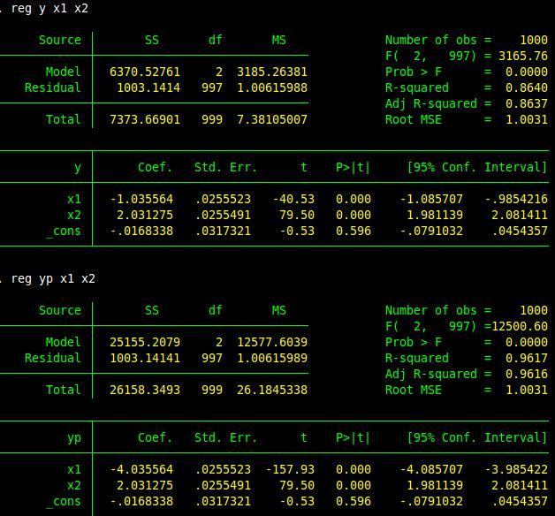Select the Adj R-squared value 0.8637
The image size is (555, 516).
pyautogui.click(x=527, y=103)
